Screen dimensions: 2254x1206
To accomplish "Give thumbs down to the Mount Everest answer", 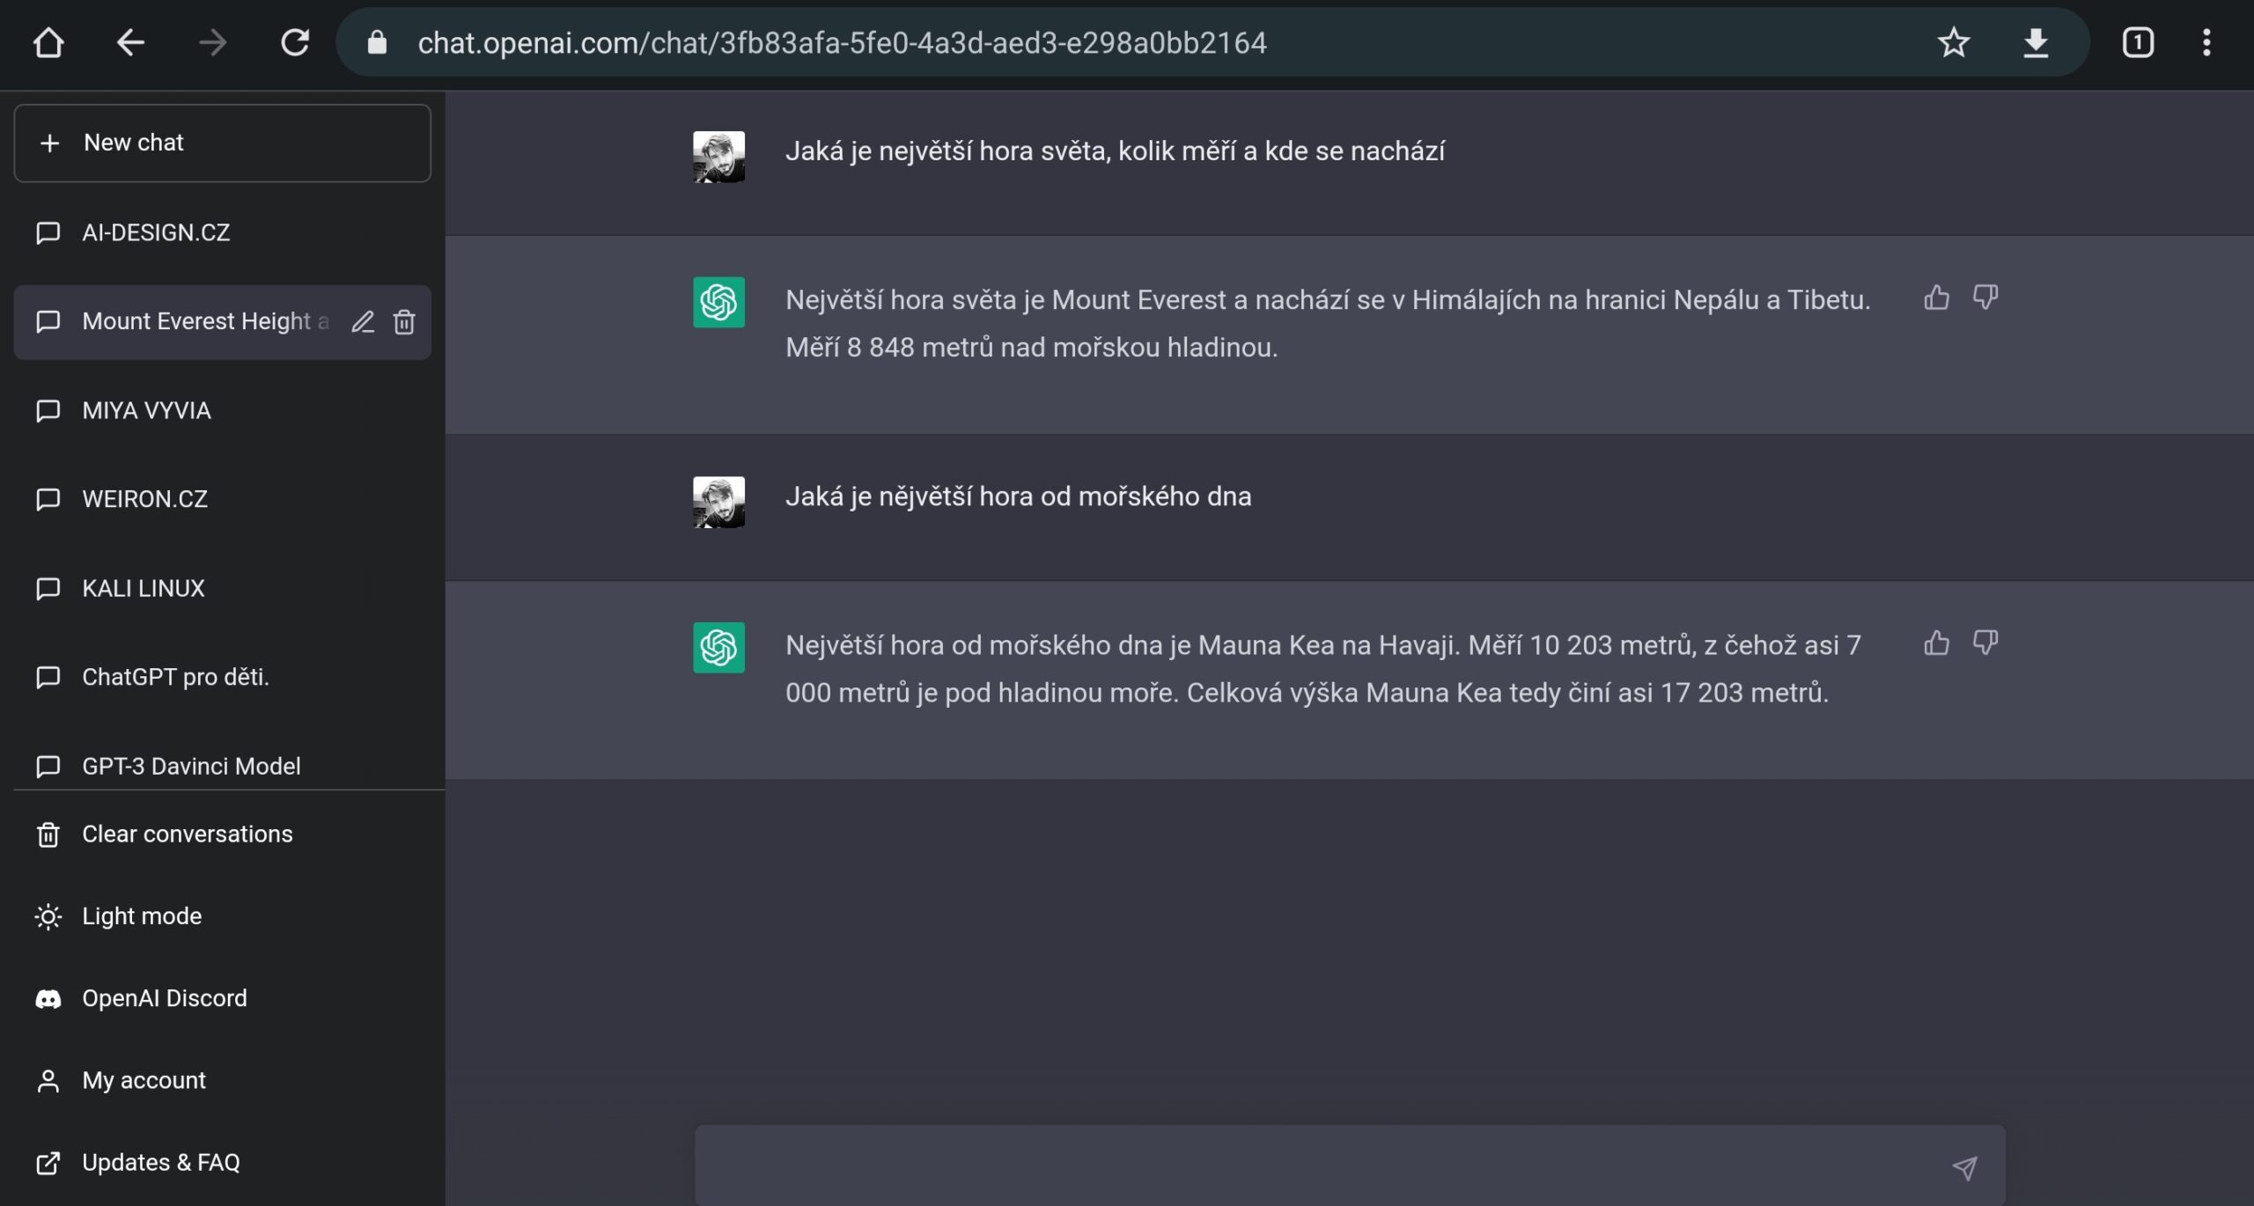I will (x=1985, y=298).
